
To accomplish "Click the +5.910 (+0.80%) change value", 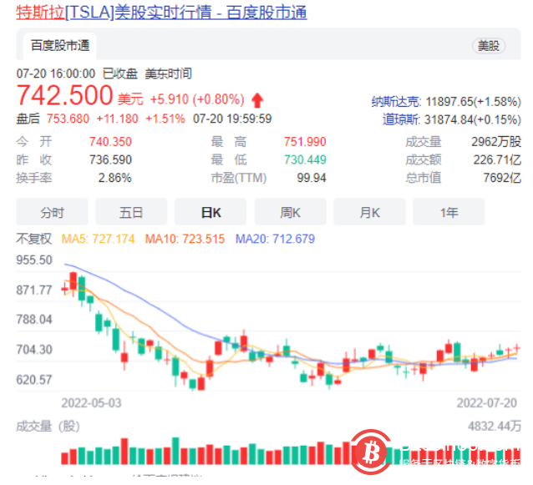I will pyautogui.click(x=197, y=99).
